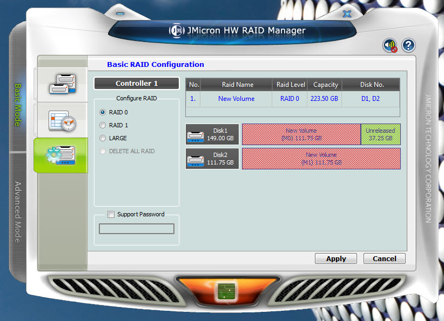Click the Disk2 111.75 GB label
444x321 pixels.
[x=220, y=159]
